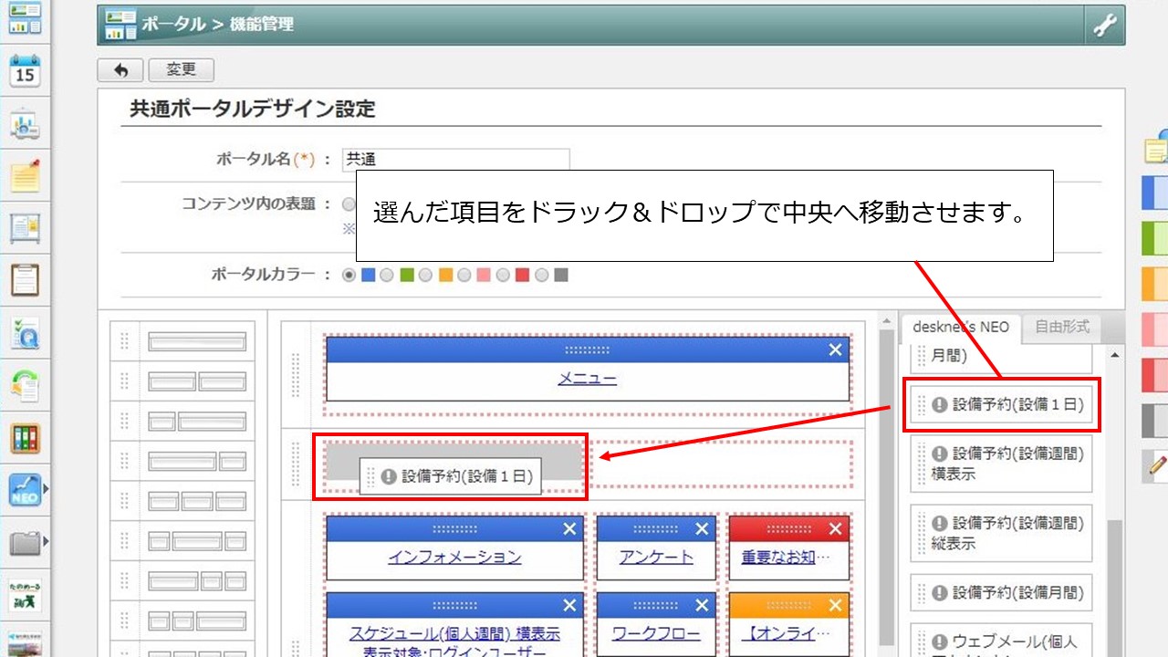1168x657 pixels.
Task: Open the ためめーる icon in the sidebar
Action: (25, 595)
